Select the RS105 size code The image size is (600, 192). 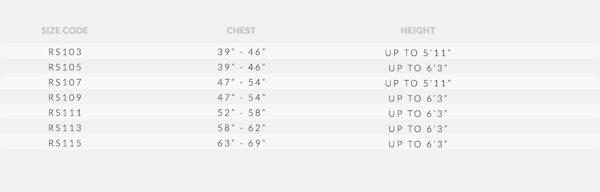pos(65,67)
